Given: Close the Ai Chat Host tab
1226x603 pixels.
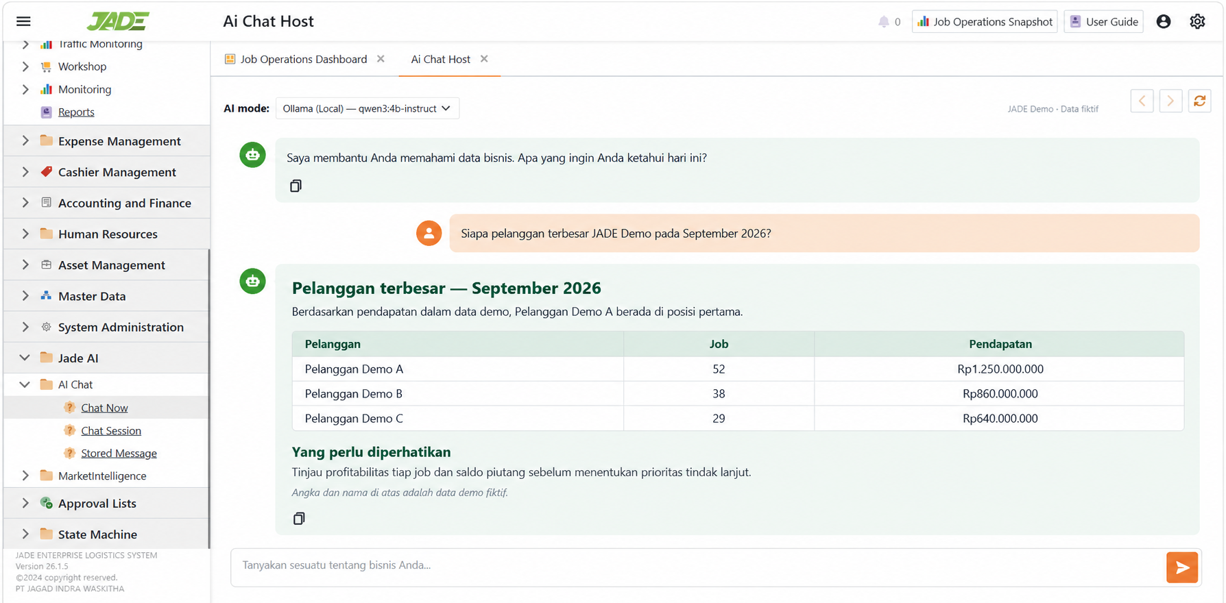Looking at the screenshot, I should click(484, 59).
